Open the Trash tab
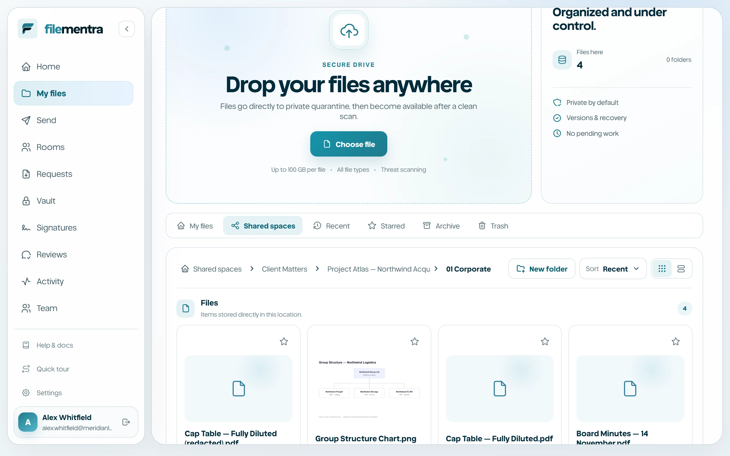Image resolution: width=730 pixels, height=456 pixels. coord(493,226)
